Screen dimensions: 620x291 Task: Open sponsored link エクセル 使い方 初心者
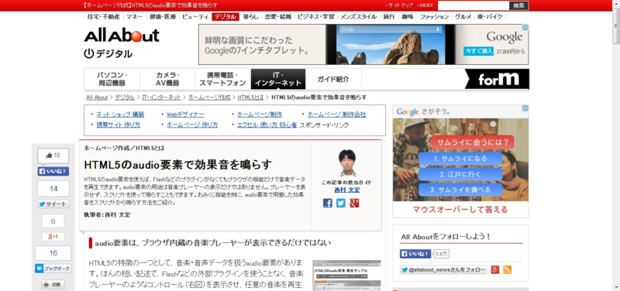click(x=267, y=125)
